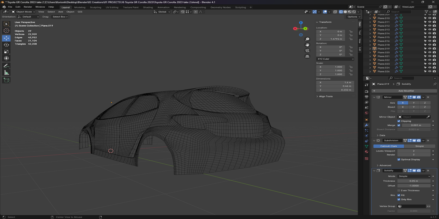Uncheck Clipping in the Mirror modifier
Viewport: 439px width, 219px height.
(x=399, y=121)
